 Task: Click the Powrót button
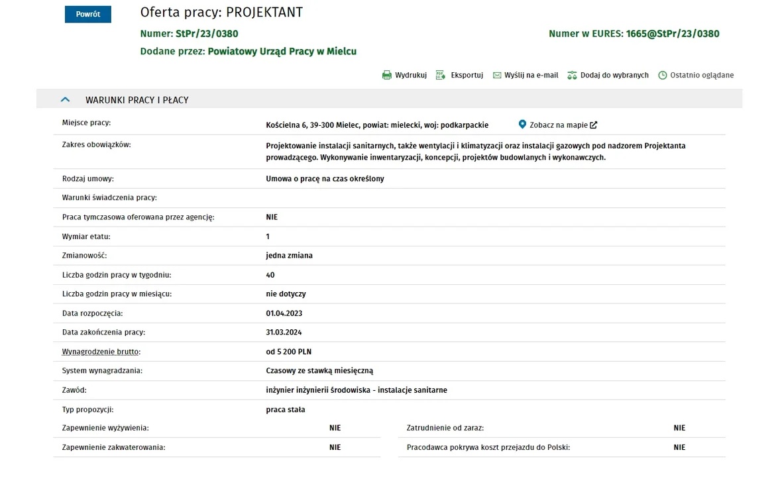click(x=88, y=15)
